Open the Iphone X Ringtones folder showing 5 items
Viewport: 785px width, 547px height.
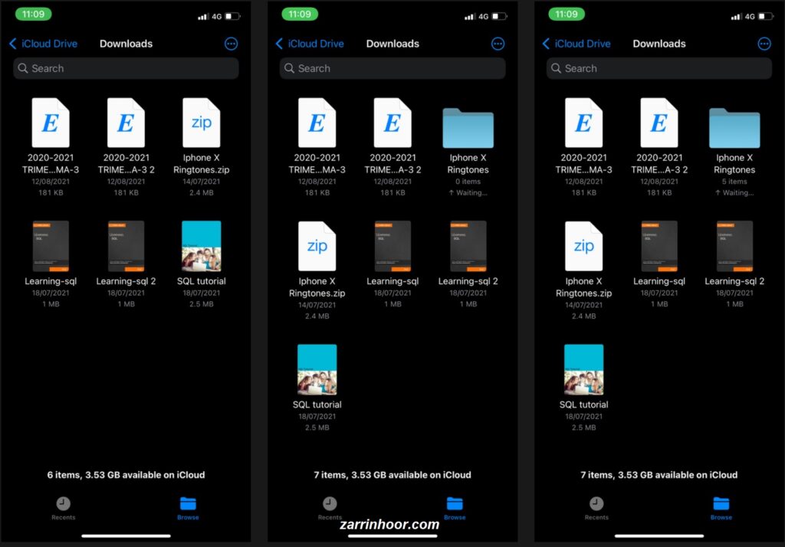pyautogui.click(x=734, y=128)
